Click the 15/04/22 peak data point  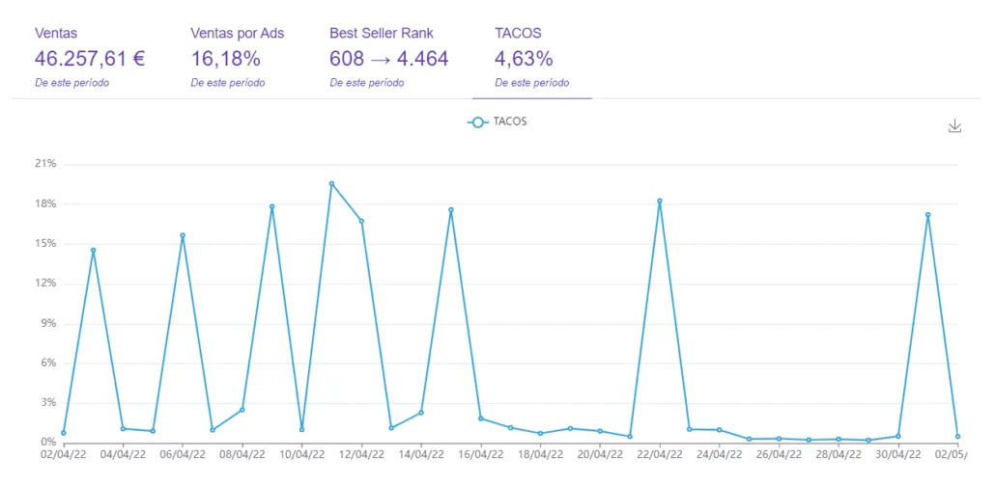(x=450, y=209)
